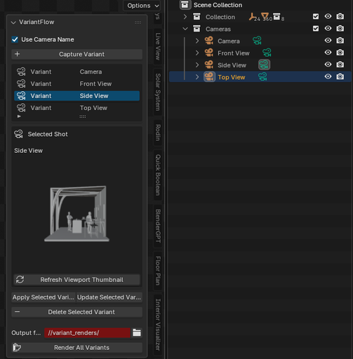Toggle Use Camera Name checkbox
This screenshot has width=353, height=359.
click(15, 39)
